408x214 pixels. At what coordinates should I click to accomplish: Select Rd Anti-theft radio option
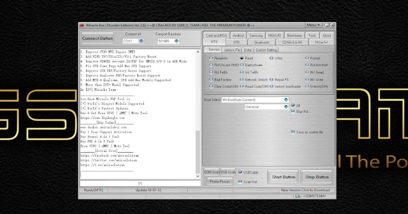pyautogui.click(x=317, y=65)
